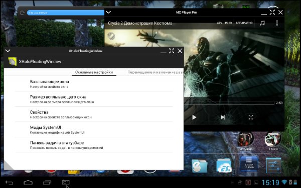The height and width of the screenshot is (188, 301).
Task: Tap the picture notification icon
Action: coord(256,182)
